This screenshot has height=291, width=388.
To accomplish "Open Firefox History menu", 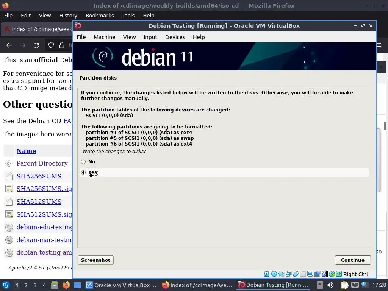I will (68, 16).
